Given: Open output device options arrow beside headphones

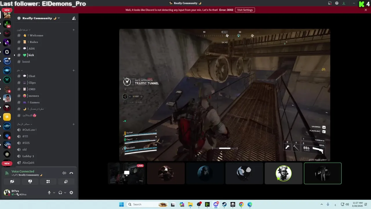Looking at the screenshot, I should pos(65,192).
